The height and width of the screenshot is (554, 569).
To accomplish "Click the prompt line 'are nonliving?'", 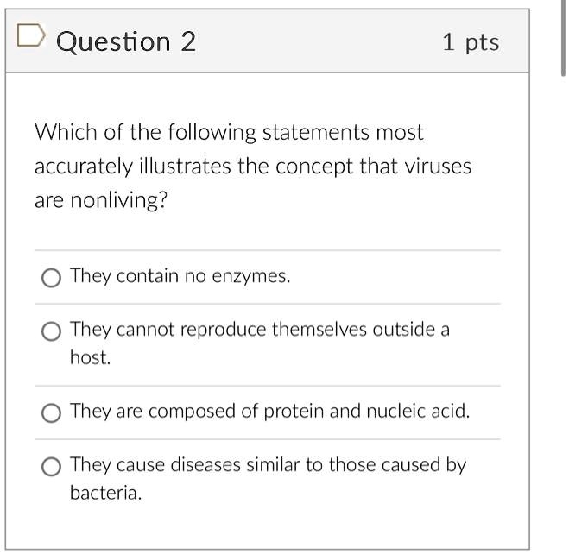I will pos(101,200).
